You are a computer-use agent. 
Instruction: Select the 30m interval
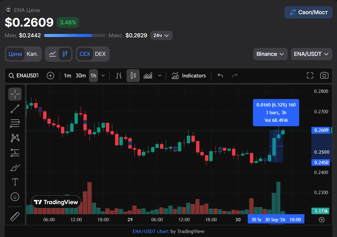pyautogui.click(x=81, y=76)
